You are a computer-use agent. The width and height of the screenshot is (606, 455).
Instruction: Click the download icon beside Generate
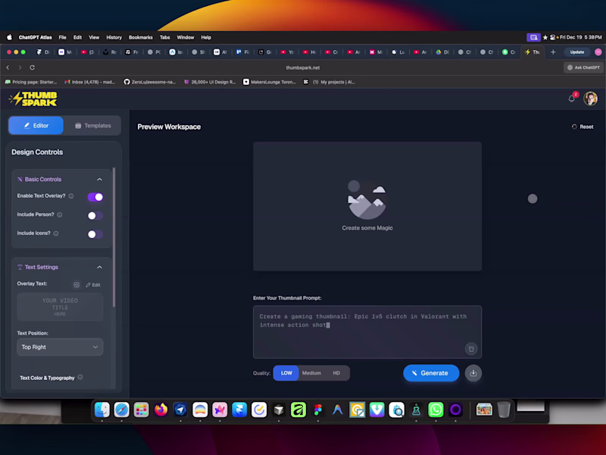(473, 373)
